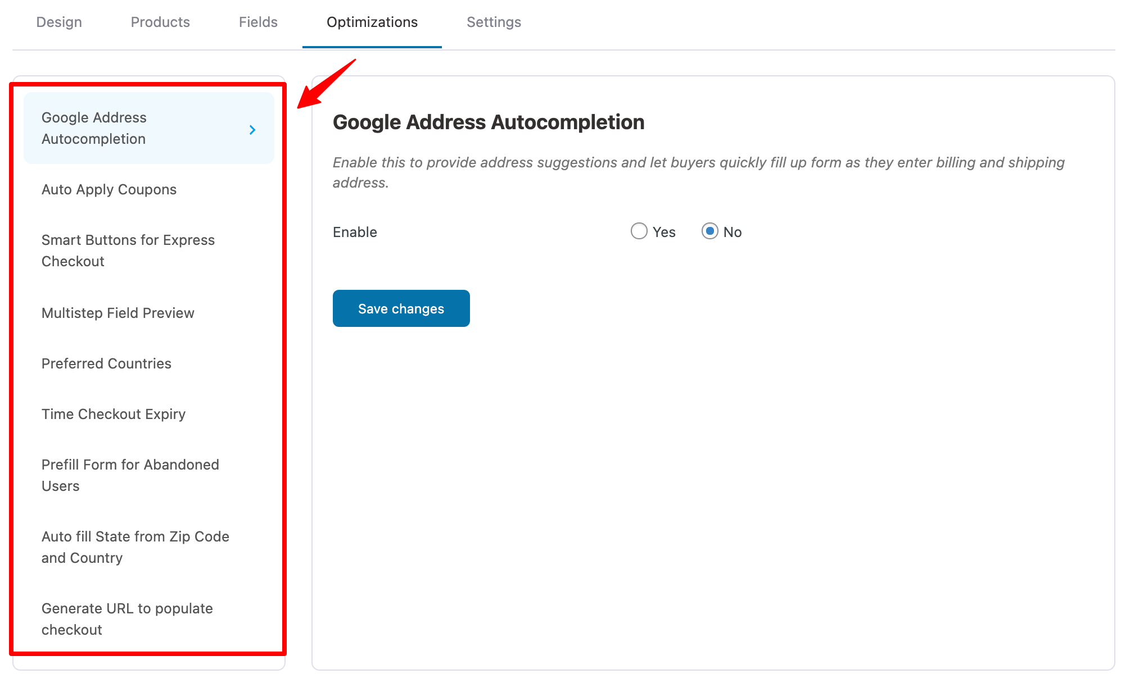This screenshot has width=1130, height=683.
Task: Enable autocompletion by selecting Yes
Action: pyautogui.click(x=639, y=231)
